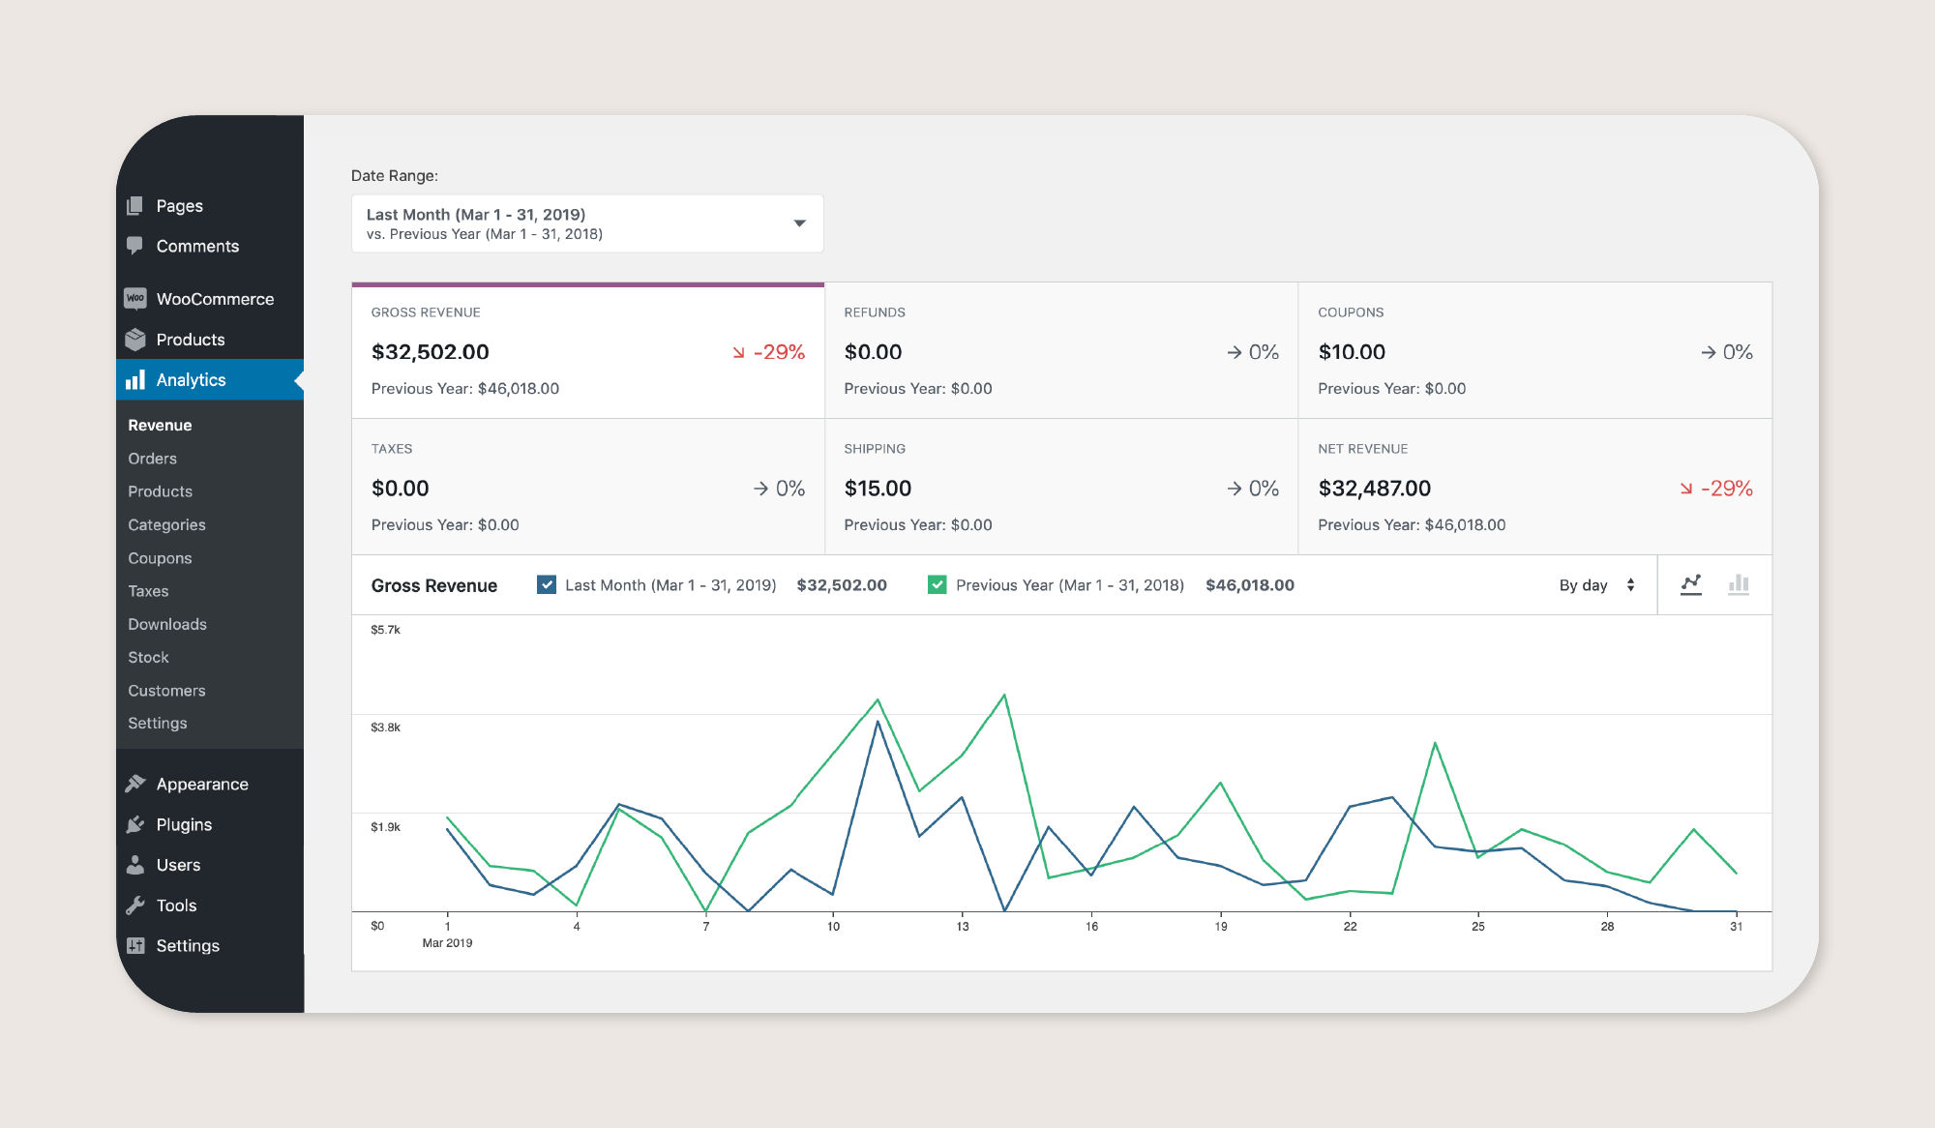Click the Downloads link in sidebar
Screen dimensions: 1935x1128
167,623
